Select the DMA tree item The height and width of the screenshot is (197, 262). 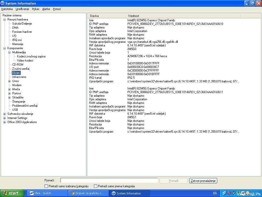tap(15, 28)
